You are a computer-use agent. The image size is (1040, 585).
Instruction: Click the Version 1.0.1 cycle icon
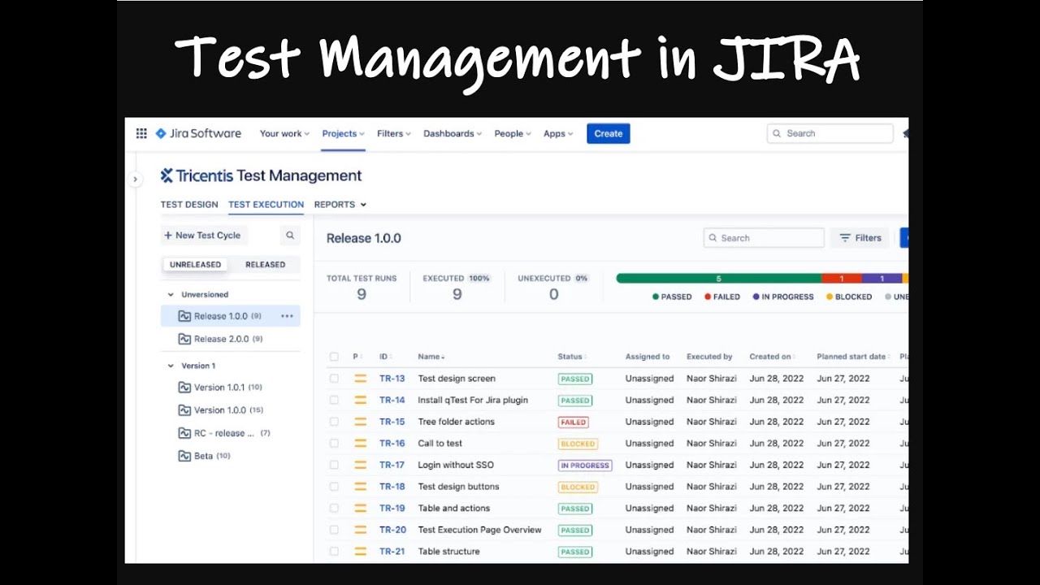184,388
